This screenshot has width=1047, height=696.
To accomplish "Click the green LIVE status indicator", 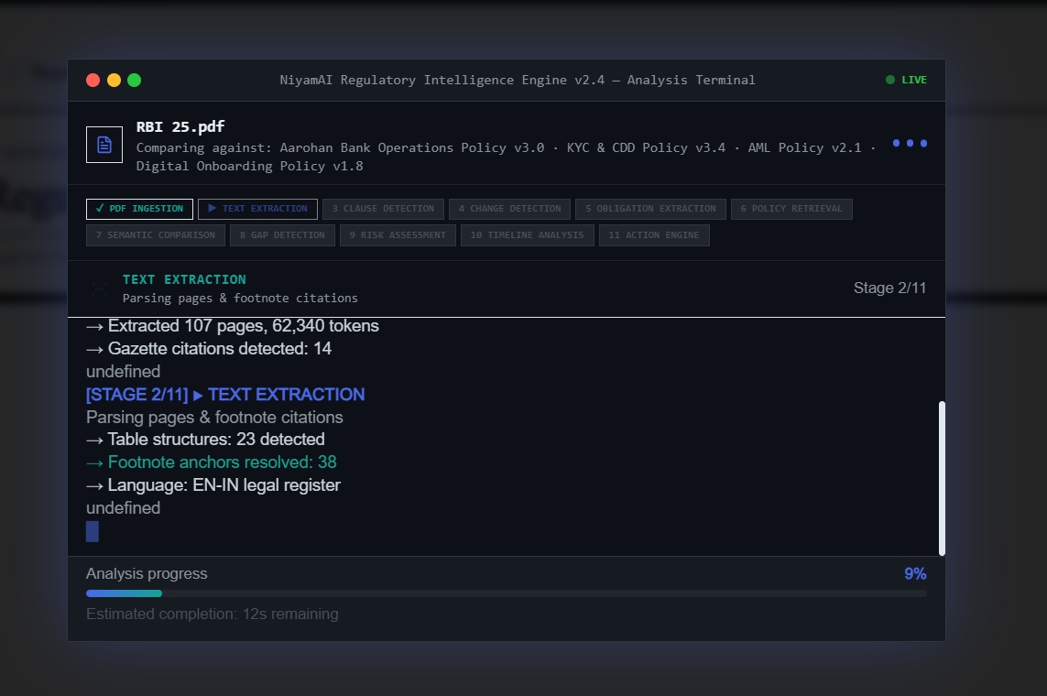I will (x=905, y=80).
